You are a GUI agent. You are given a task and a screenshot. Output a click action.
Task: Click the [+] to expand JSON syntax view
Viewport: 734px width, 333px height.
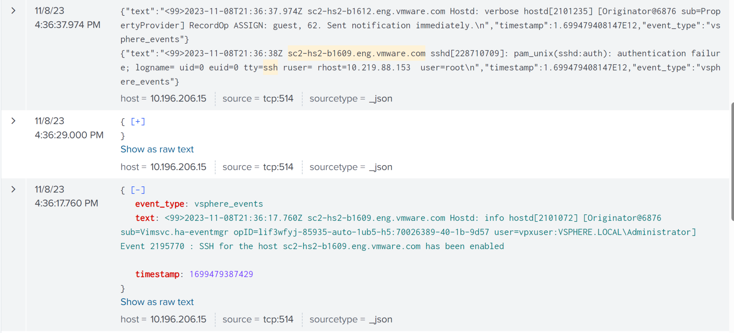coord(138,122)
